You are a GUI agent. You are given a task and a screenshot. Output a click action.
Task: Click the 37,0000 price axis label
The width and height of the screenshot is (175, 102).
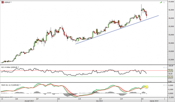[x=171, y=2]
